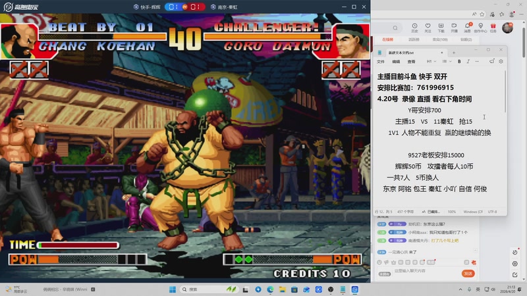
Task: Click the Notepad vertical scrollbar
Action: (x=505, y=91)
